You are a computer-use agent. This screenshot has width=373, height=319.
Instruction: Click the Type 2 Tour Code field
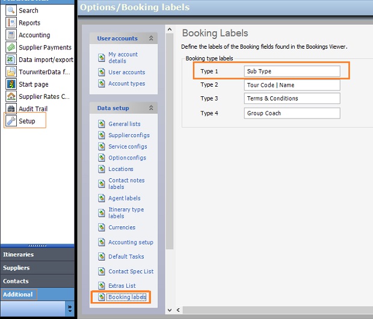[292, 85]
